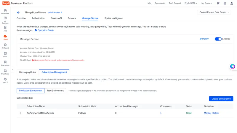237x133 pixels.
Task: Select Test Environment
Action: point(55,91)
